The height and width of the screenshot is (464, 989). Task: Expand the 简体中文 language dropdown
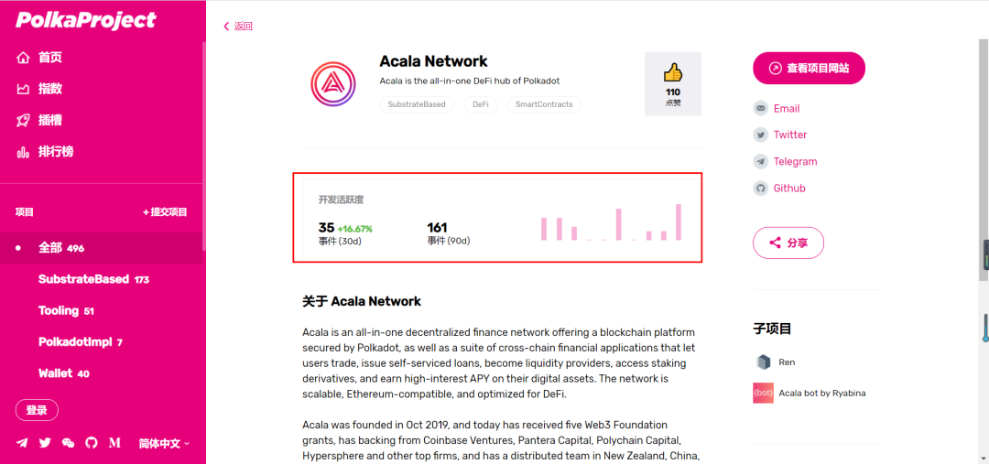click(164, 443)
